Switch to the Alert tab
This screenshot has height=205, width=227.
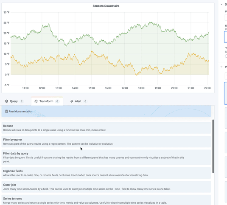78,101
